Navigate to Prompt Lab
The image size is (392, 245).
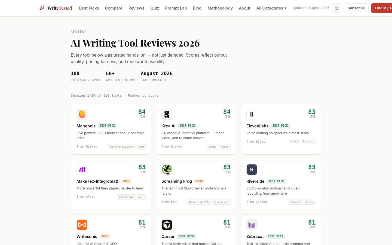point(176,8)
